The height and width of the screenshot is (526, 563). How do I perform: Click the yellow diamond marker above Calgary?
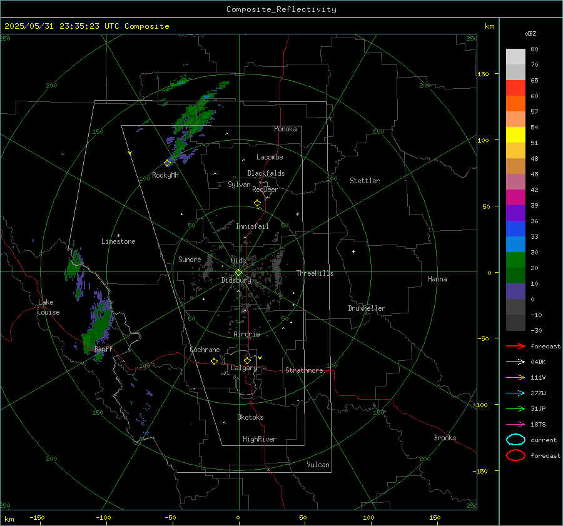coord(247,360)
